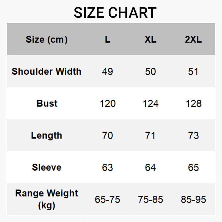This screenshot has width=222, height=222.
Task: Click bust value 120
Action: [108, 104]
